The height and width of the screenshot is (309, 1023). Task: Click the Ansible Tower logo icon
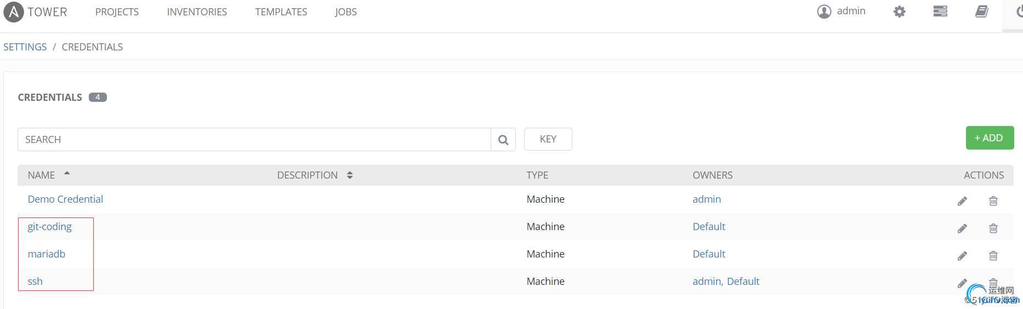14,12
